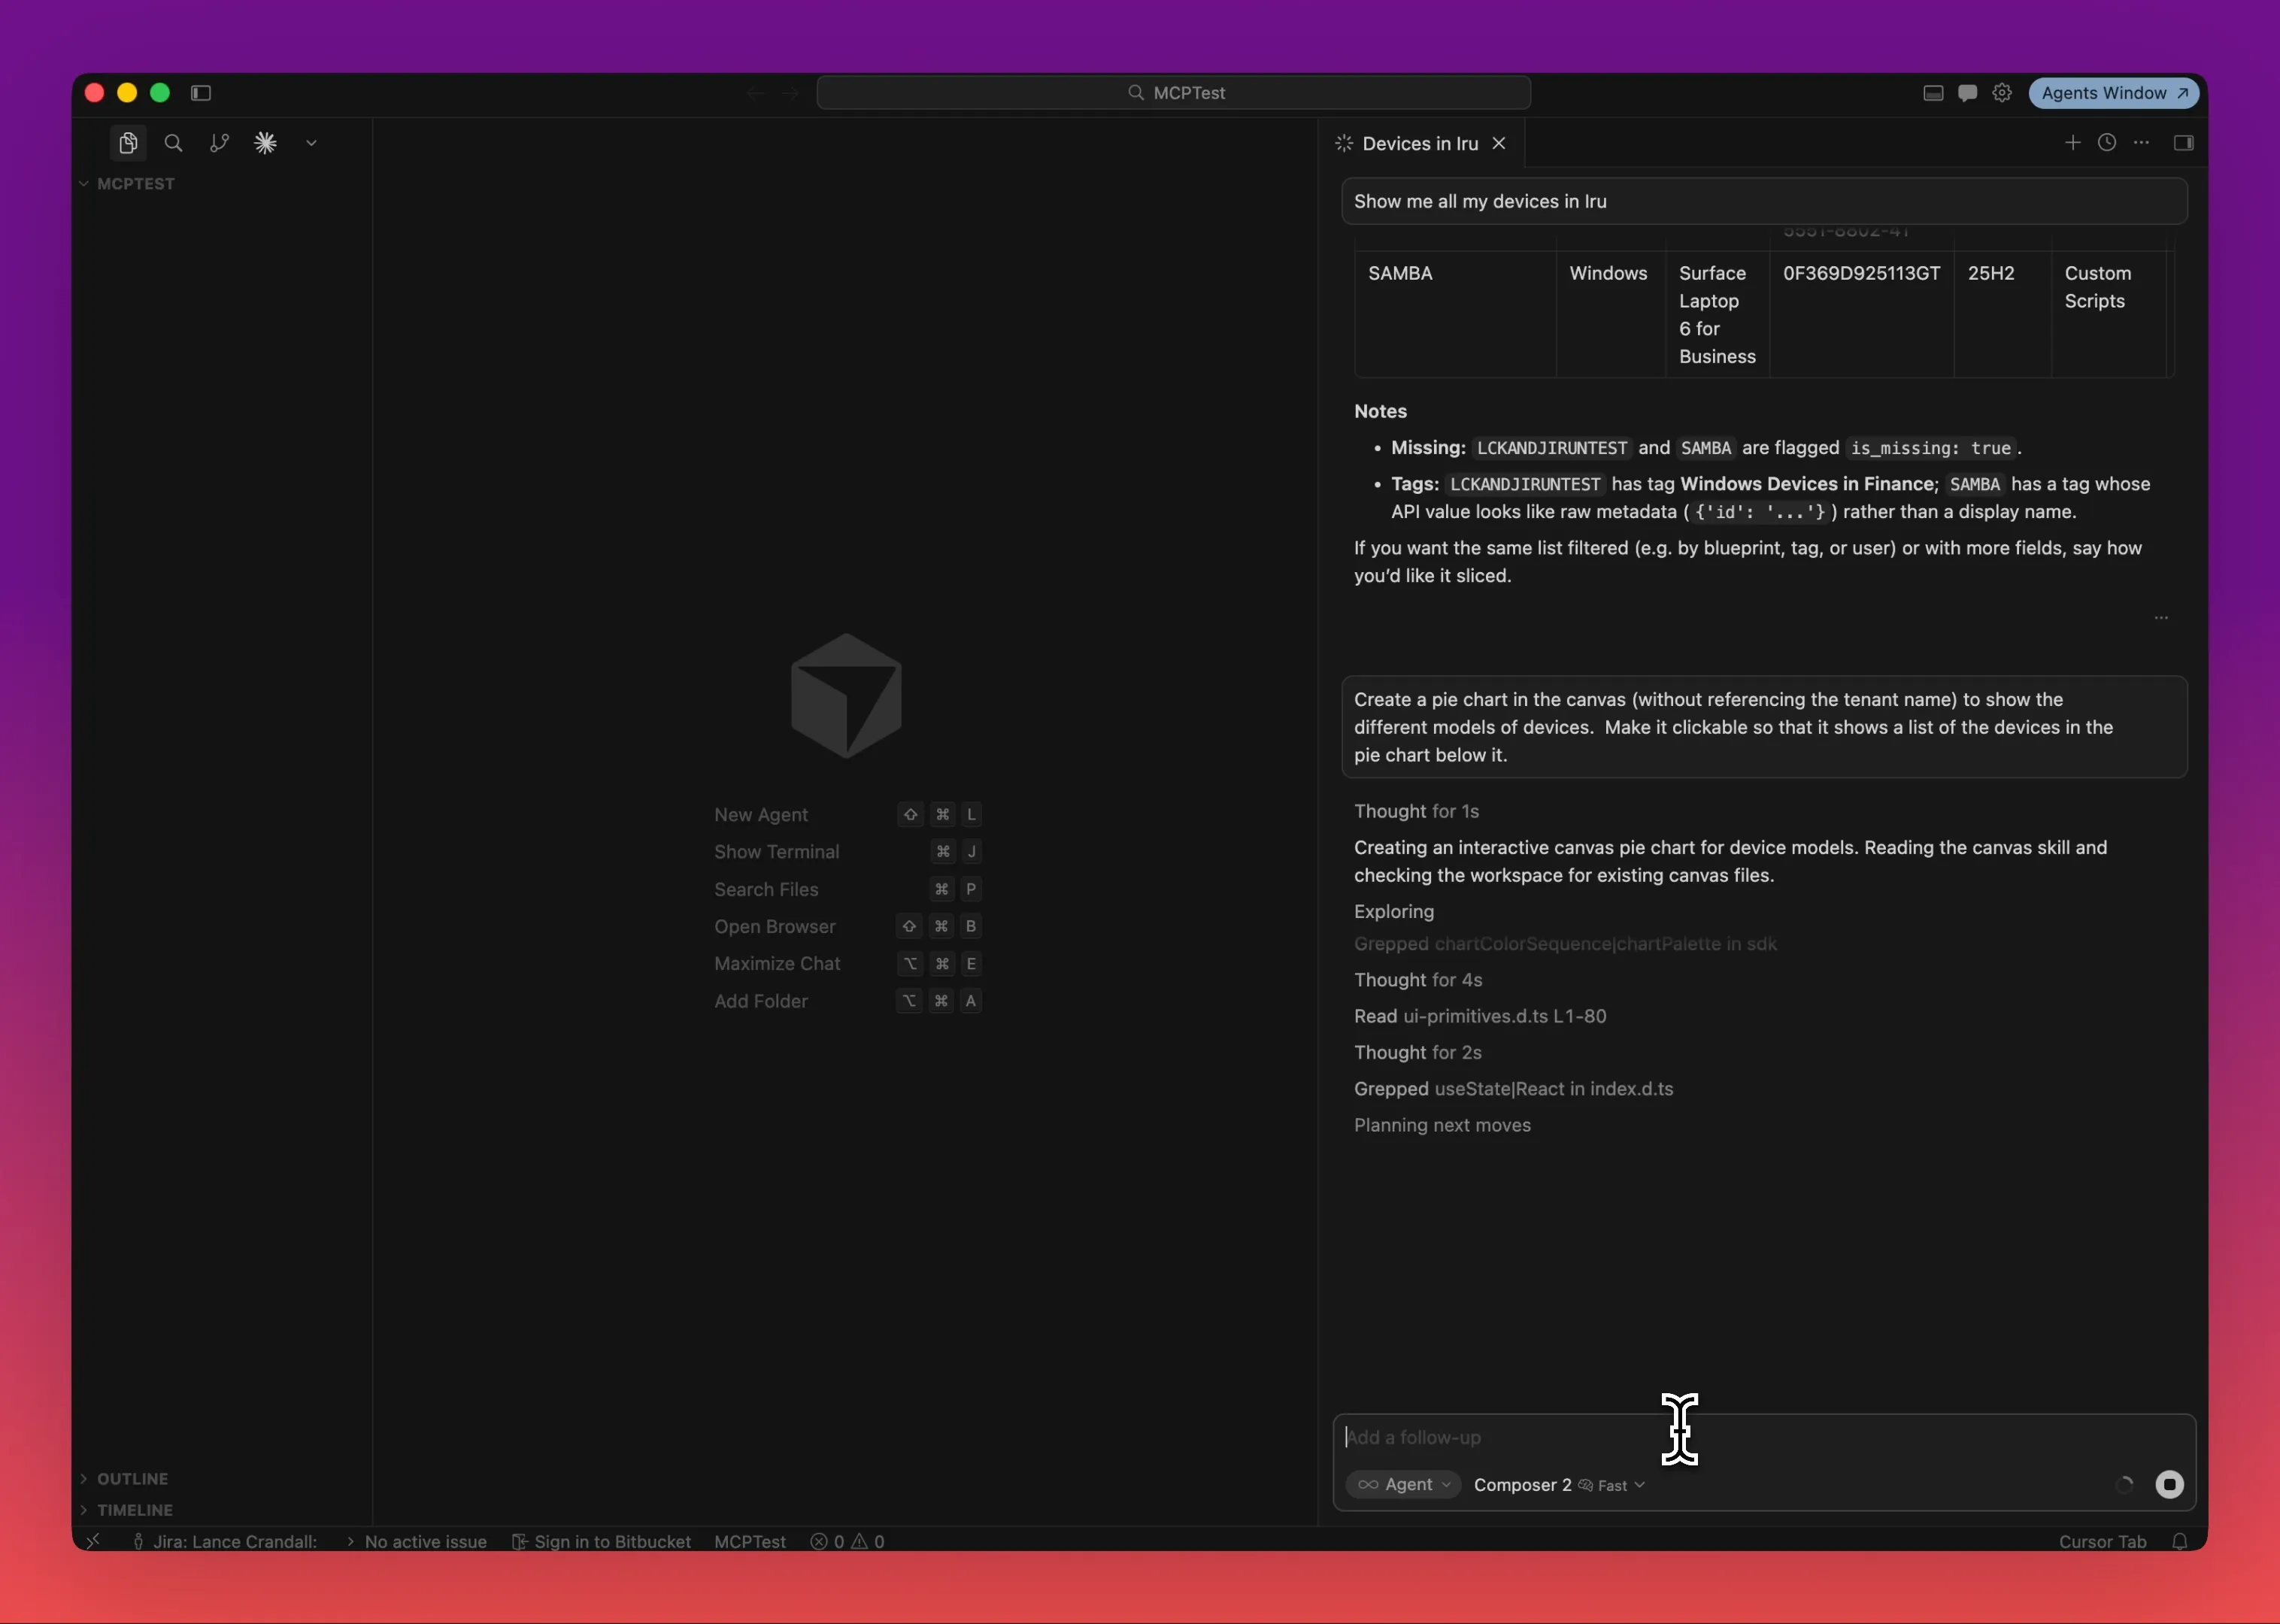
Task: Toggle the primary sidebar visibility
Action: pos(201,93)
